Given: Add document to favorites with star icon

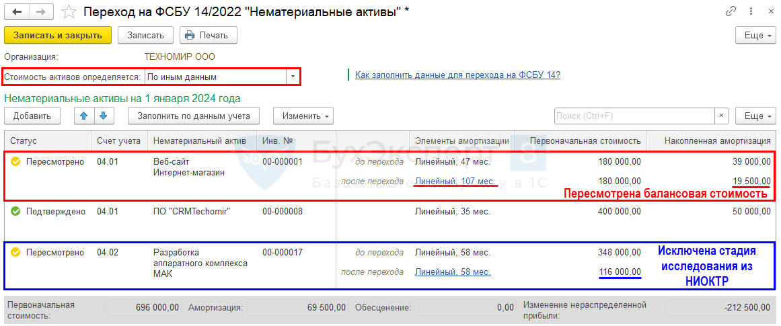Looking at the screenshot, I should (x=68, y=11).
